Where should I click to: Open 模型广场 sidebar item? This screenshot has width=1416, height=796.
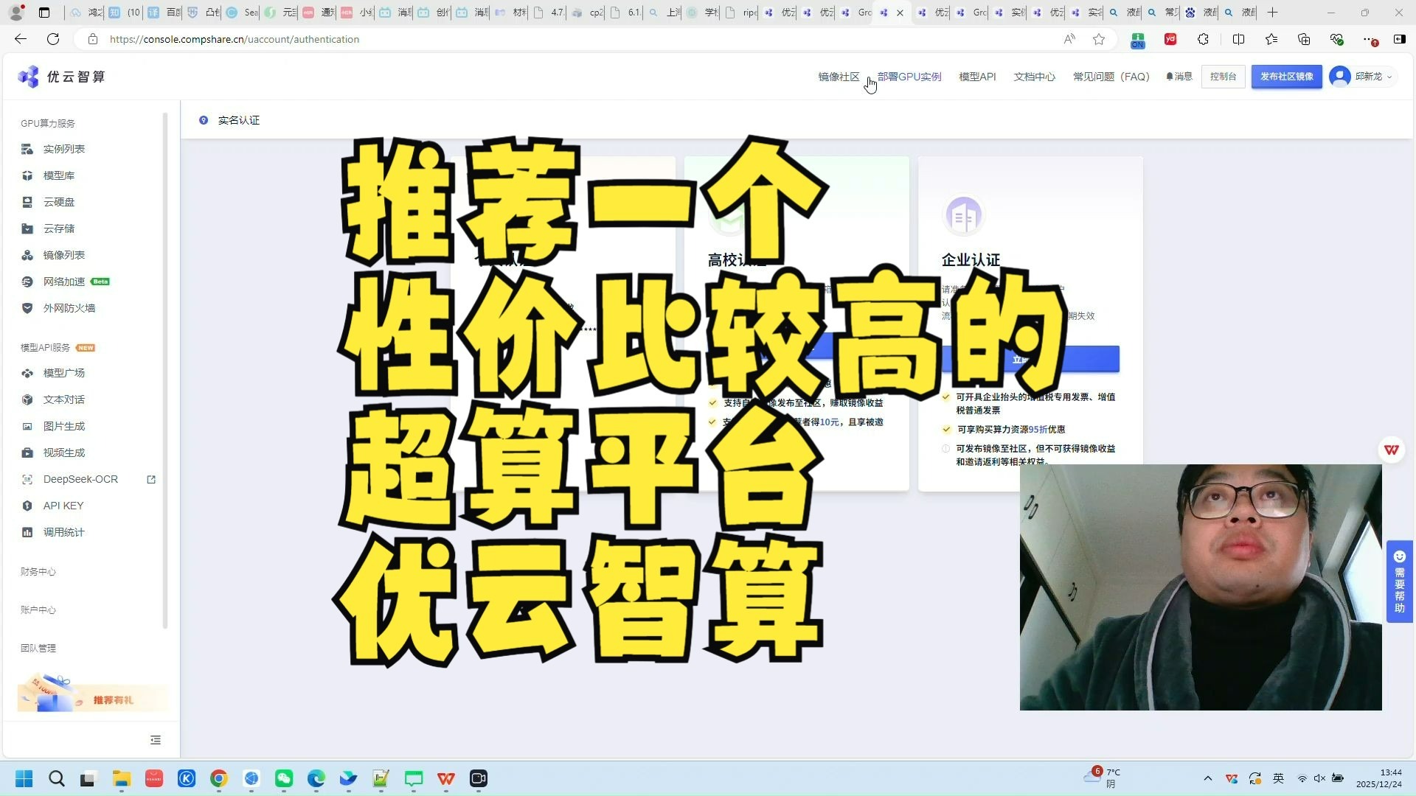[63, 373]
